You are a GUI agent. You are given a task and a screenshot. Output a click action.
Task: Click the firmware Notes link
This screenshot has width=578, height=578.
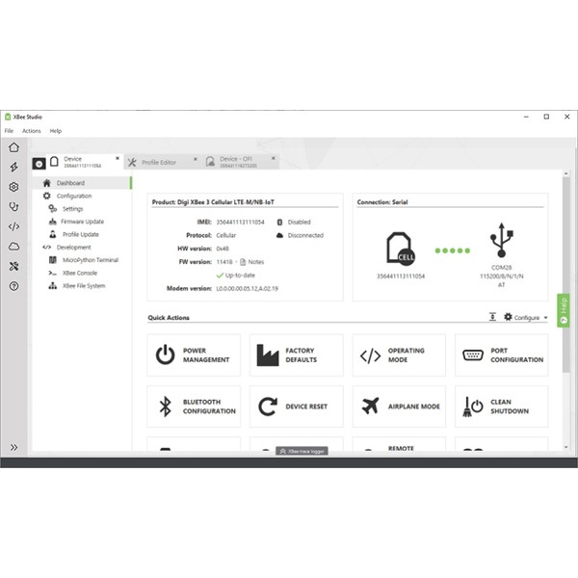point(252,262)
